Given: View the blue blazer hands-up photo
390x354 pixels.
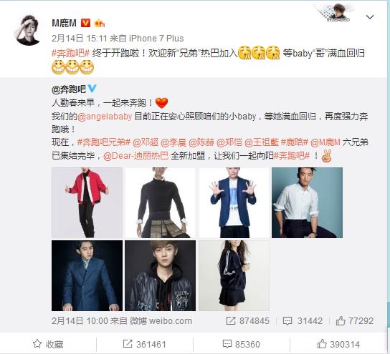Looking at the screenshot, I should 234,202.
